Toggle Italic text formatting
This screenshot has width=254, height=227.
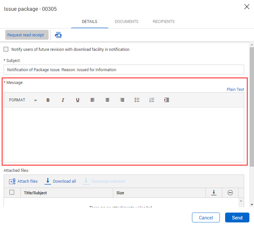pos(63,100)
